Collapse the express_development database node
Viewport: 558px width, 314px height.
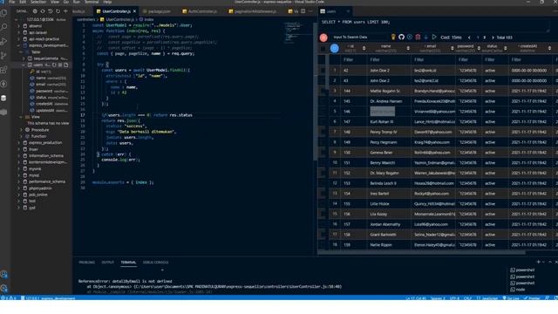[19, 45]
